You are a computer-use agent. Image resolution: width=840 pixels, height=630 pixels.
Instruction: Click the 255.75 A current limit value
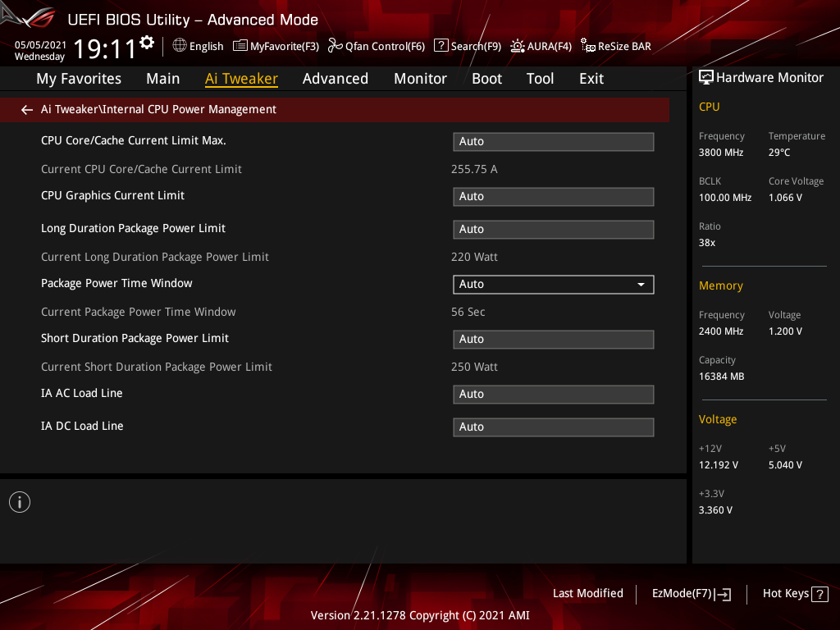tap(474, 169)
